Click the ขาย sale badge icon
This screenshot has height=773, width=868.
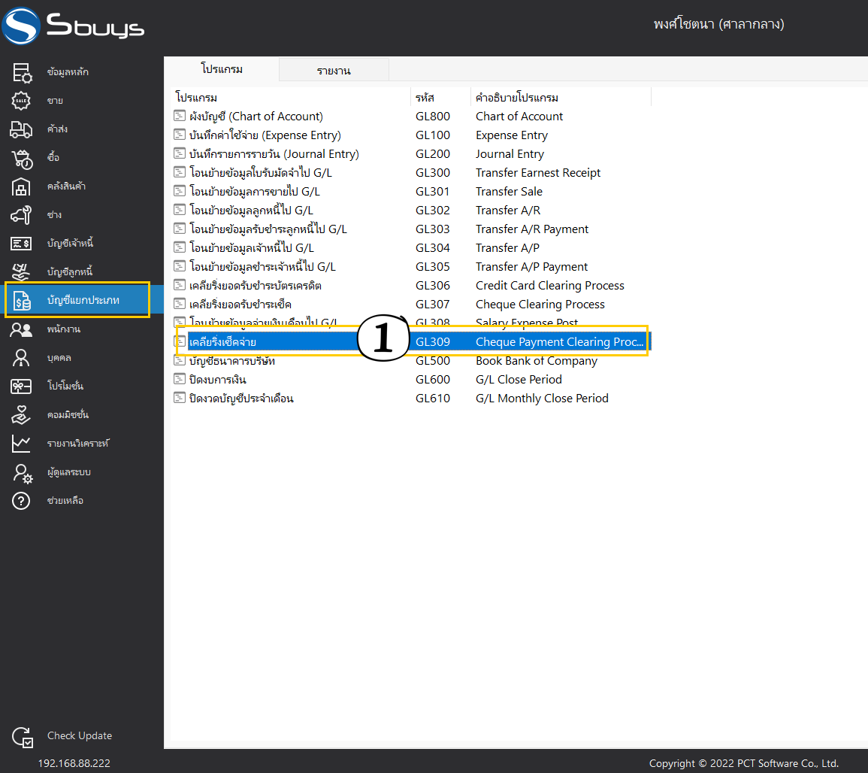coord(21,100)
